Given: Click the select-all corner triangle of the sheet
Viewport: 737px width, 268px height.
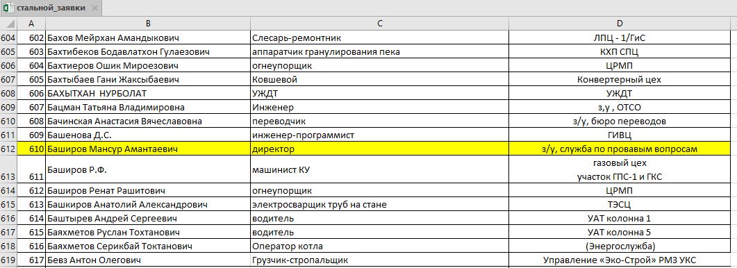Looking at the screenshot, I should (x=8, y=24).
